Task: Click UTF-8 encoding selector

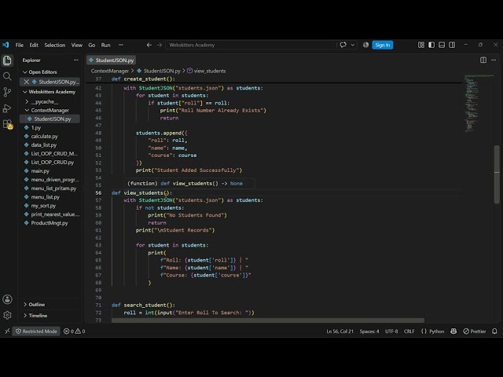Action: point(391,331)
